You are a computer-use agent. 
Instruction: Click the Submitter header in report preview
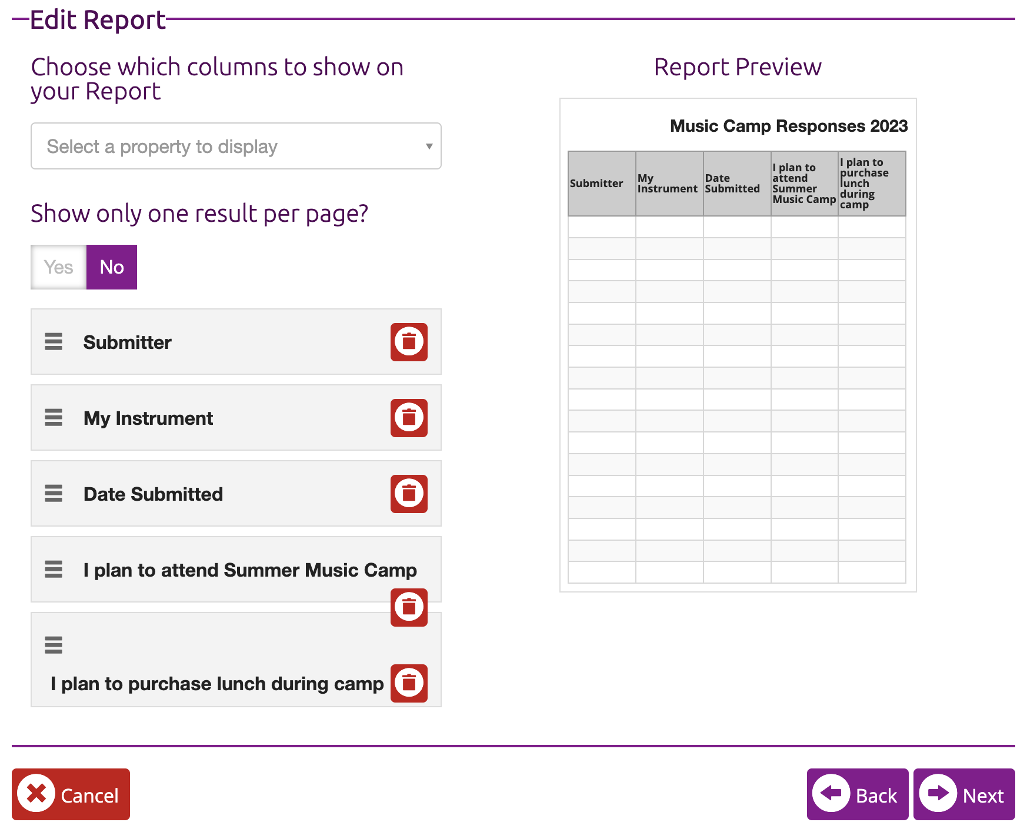[602, 184]
